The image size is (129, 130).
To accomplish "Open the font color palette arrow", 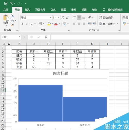I will coord(59,24).
